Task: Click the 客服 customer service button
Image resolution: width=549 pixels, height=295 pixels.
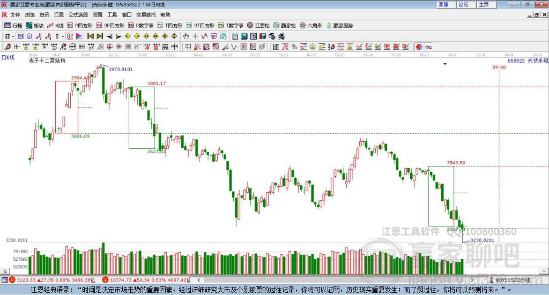Action: (446, 4)
